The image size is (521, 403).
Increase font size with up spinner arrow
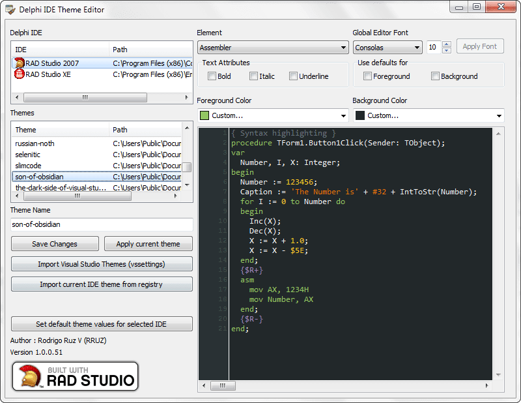click(446, 44)
